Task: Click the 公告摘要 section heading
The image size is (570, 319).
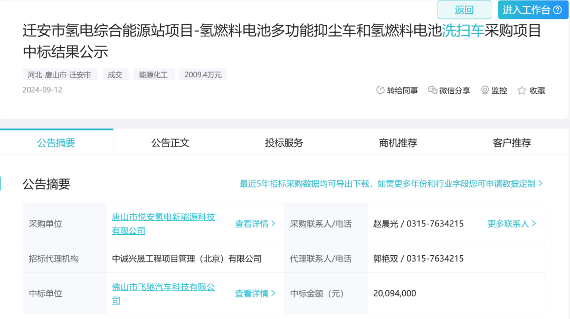Action: tap(46, 184)
